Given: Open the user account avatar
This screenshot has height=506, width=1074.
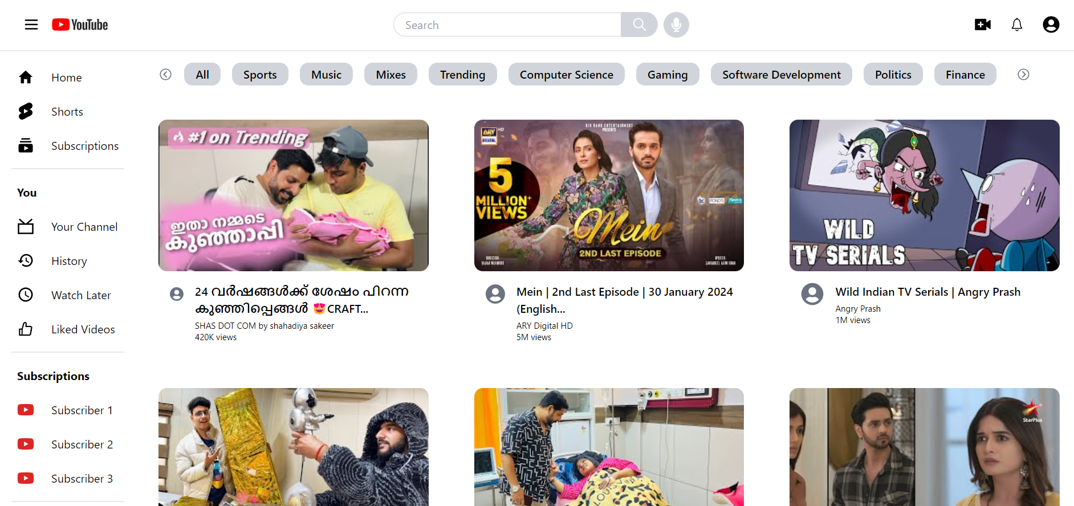Looking at the screenshot, I should pyautogui.click(x=1051, y=25).
